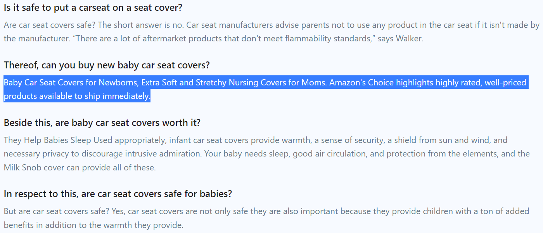Click the 'In respect to this' heading
543x233 pixels.
point(118,194)
